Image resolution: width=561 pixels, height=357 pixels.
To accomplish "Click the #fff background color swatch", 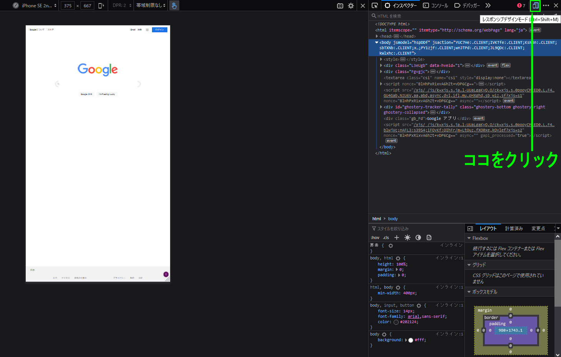I will point(411,340).
